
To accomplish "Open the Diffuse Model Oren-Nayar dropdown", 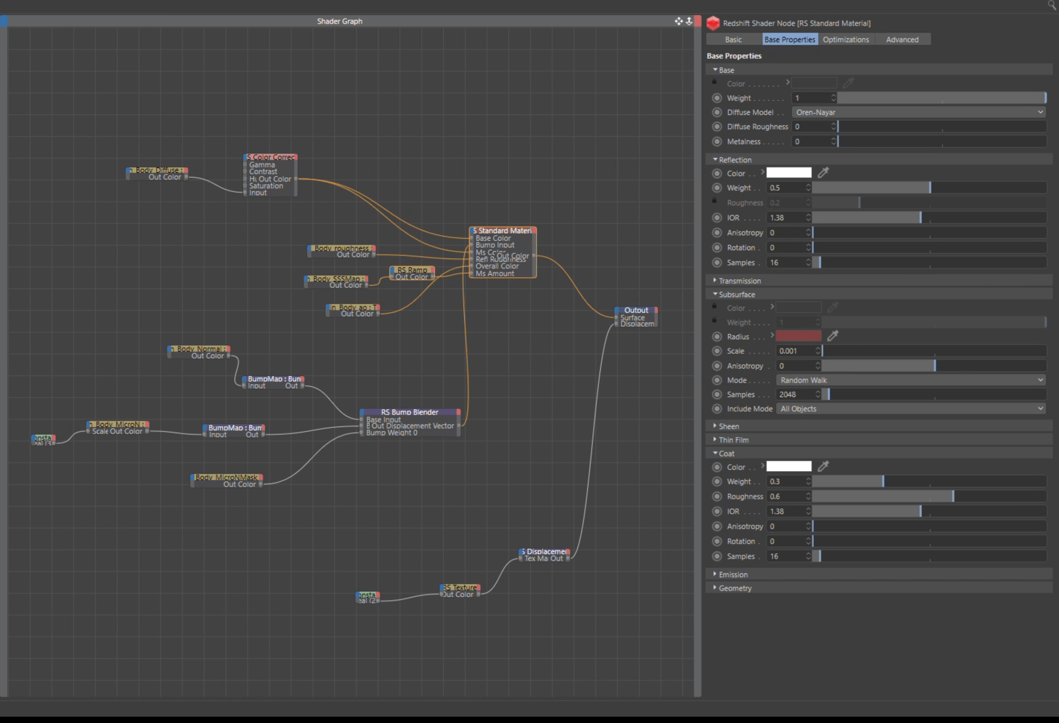I will point(918,112).
